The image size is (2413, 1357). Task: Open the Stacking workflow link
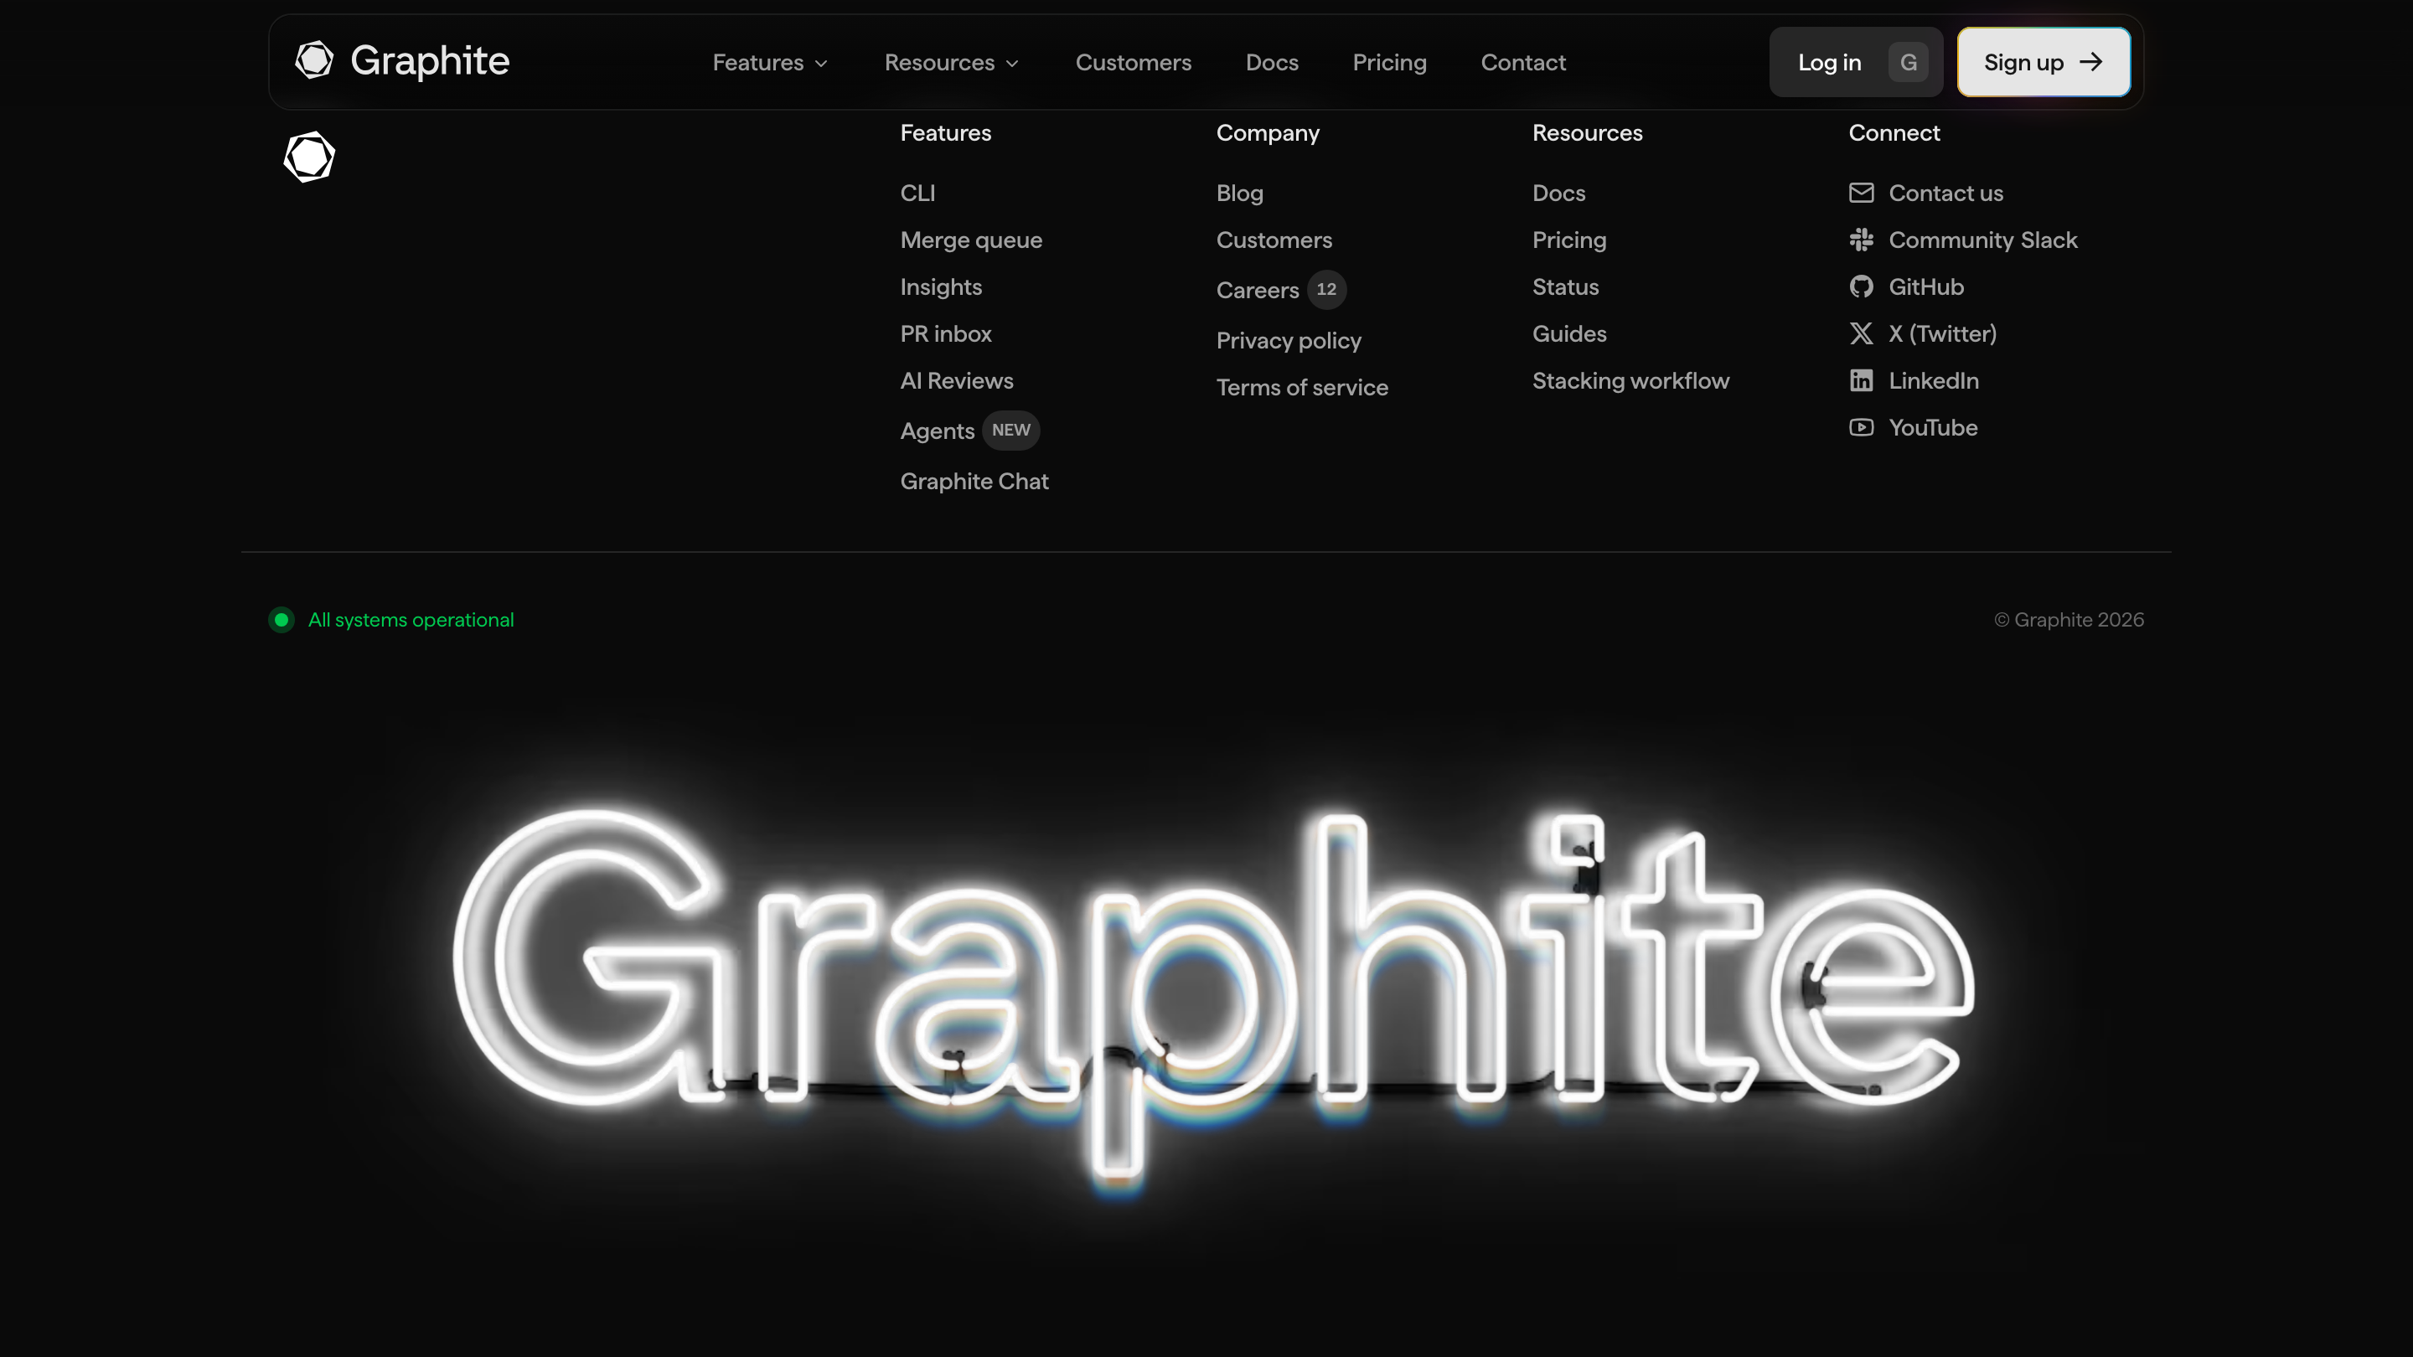click(1630, 380)
